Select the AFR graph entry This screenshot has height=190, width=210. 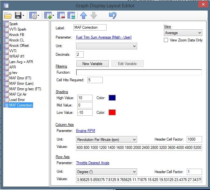[12, 67]
